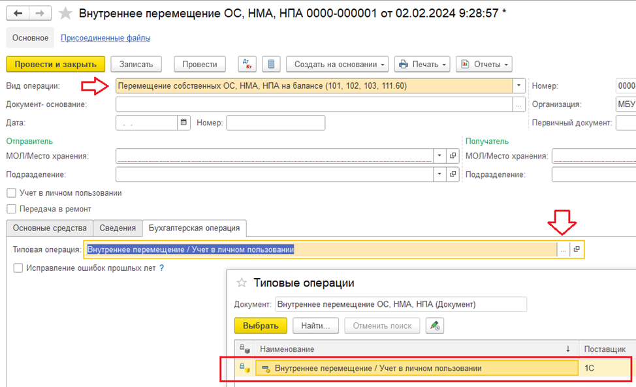Click the Номер field next to Дата
The height and width of the screenshot is (387, 636).
[x=276, y=123]
